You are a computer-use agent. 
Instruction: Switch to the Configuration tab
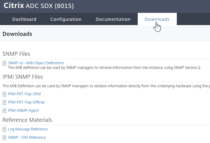coord(66,19)
